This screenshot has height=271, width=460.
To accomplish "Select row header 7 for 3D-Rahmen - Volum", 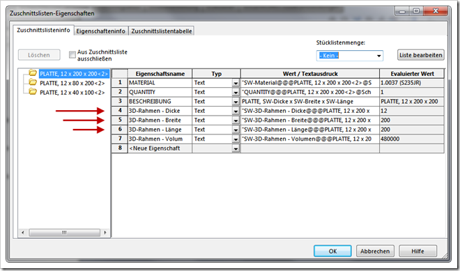I will coord(120,139).
